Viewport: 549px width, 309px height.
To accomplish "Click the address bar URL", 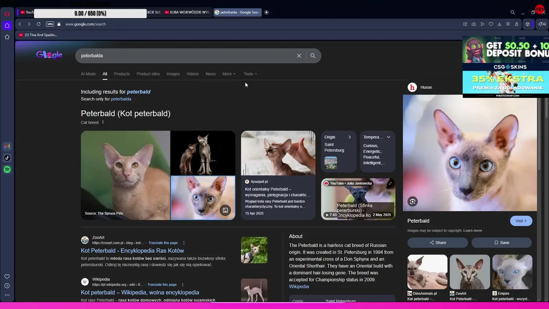I will coord(85,24).
